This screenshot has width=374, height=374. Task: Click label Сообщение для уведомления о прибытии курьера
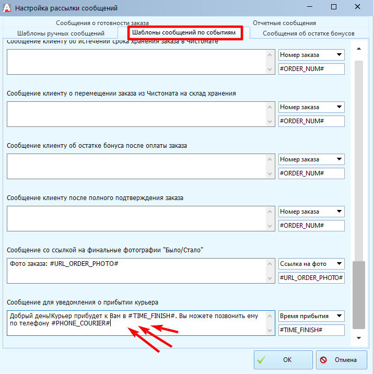(83, 302)
